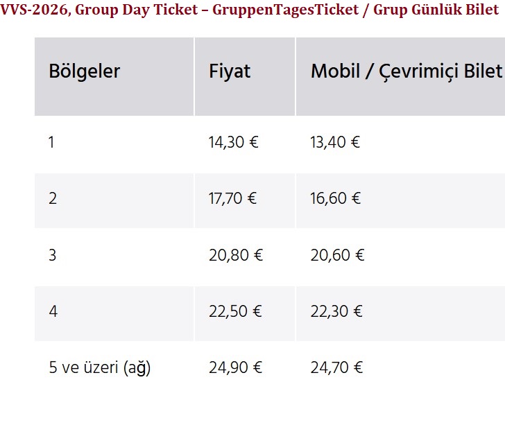Select the 16,60 € mobile ticket price

[335, 199]
